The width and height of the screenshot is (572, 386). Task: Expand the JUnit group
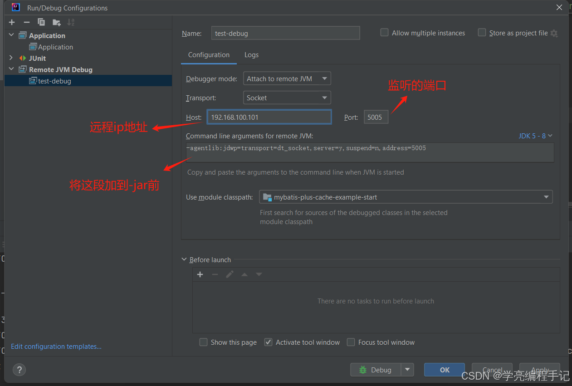(11, 58)
